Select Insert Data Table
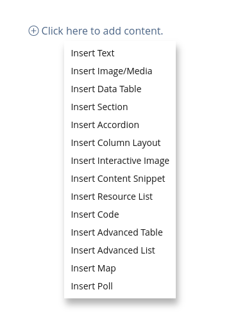Viewport: 238px width, 315px height. [x=120, y=89]
